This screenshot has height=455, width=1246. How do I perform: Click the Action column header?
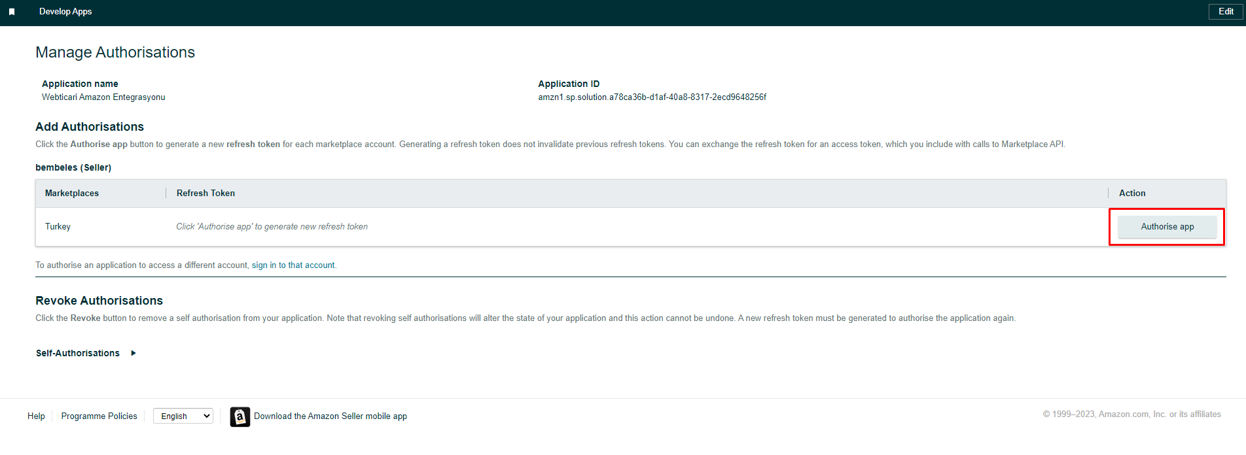click(1132, 194)
